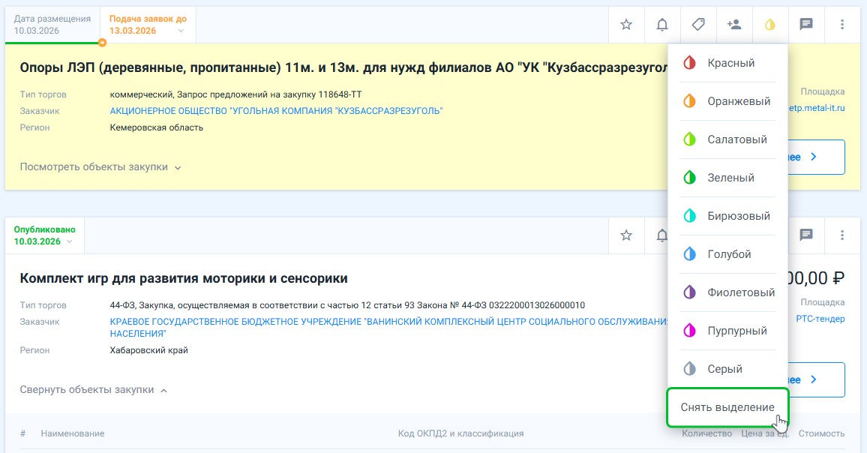Viewport: 867px width, 453px height.
Task: Choose Красный highlight color
Action: click(727, 63)
